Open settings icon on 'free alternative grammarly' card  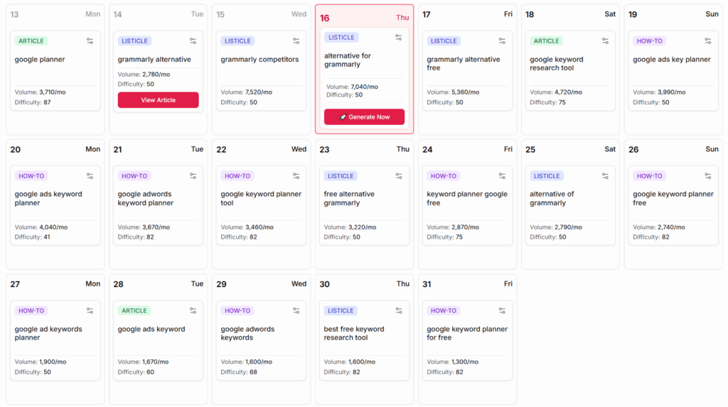coord(399,176)
